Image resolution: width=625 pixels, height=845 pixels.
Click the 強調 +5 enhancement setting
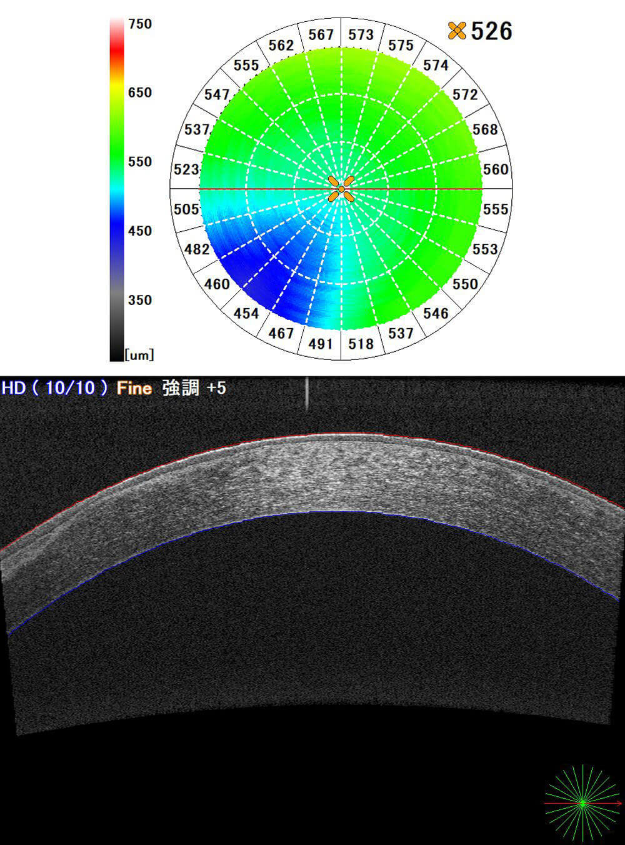tap(194, 388)
